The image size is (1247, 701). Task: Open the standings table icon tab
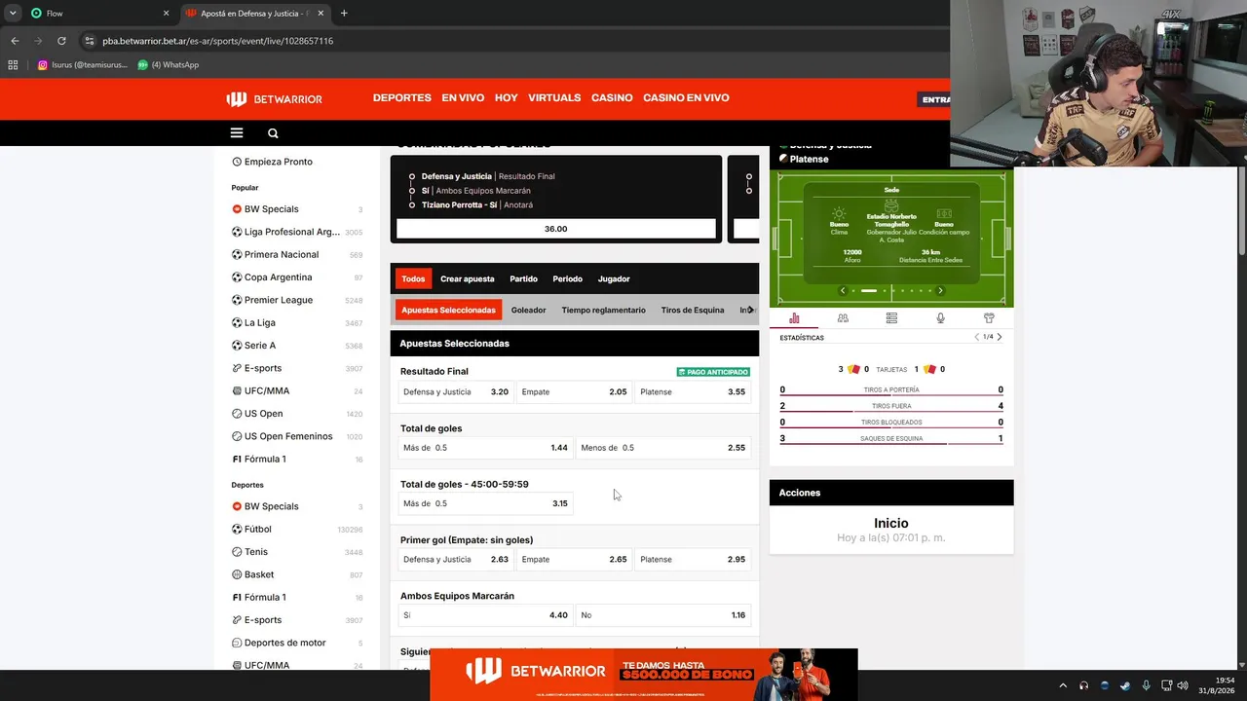891,318
